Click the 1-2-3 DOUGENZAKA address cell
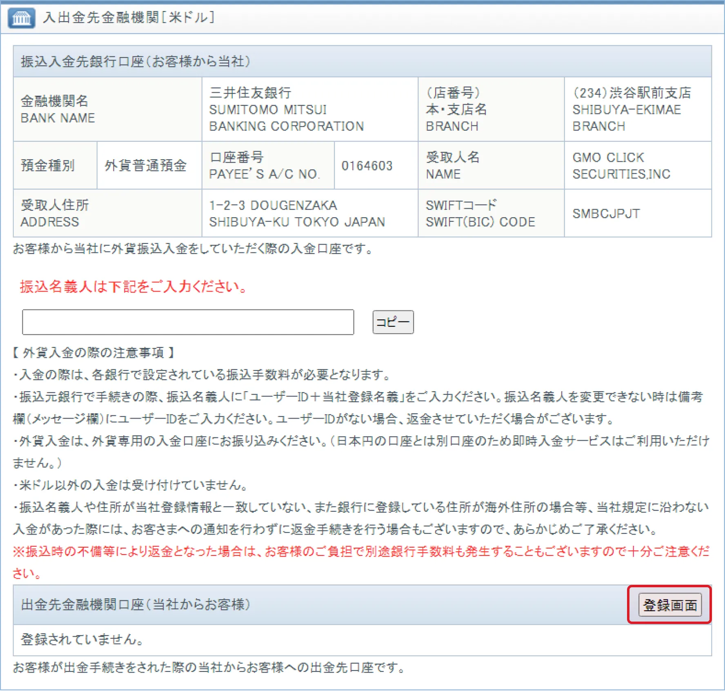Image resolution: width=725 pixels, height=691 pixels. [297, 214]
